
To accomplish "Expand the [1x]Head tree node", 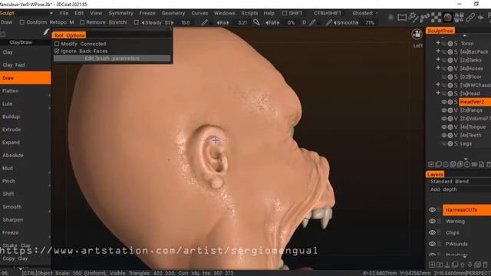I will coord(438,93).
